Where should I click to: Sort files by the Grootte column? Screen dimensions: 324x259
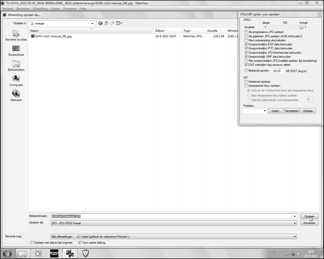[216, 31]
